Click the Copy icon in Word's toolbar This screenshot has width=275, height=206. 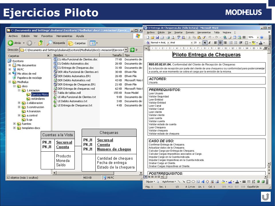(194, 37)
